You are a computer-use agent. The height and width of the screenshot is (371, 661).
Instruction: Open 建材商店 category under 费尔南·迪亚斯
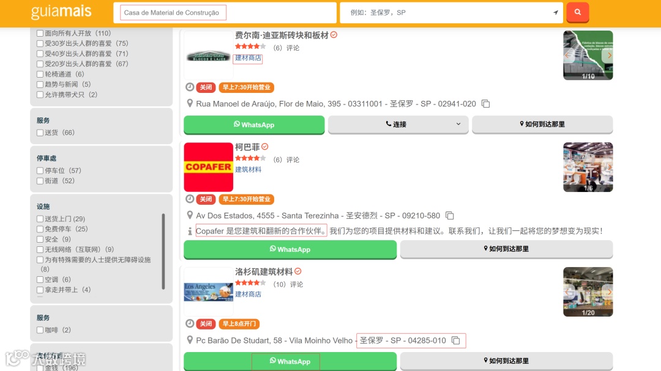coord(248,57)
